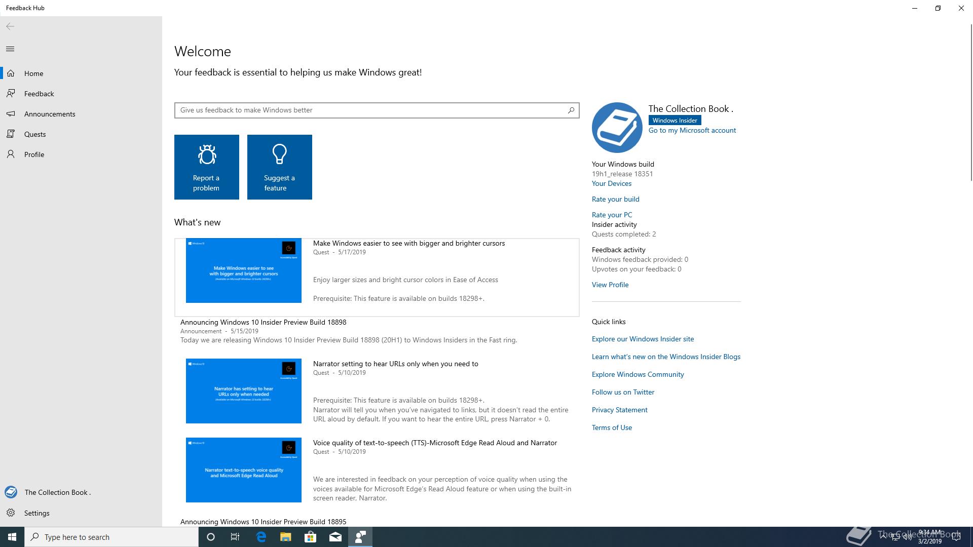The image size is (973, 547).
Task: Click the back arrow icon
Action: (x=10, y=26)
